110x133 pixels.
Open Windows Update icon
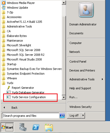[4, 8]
